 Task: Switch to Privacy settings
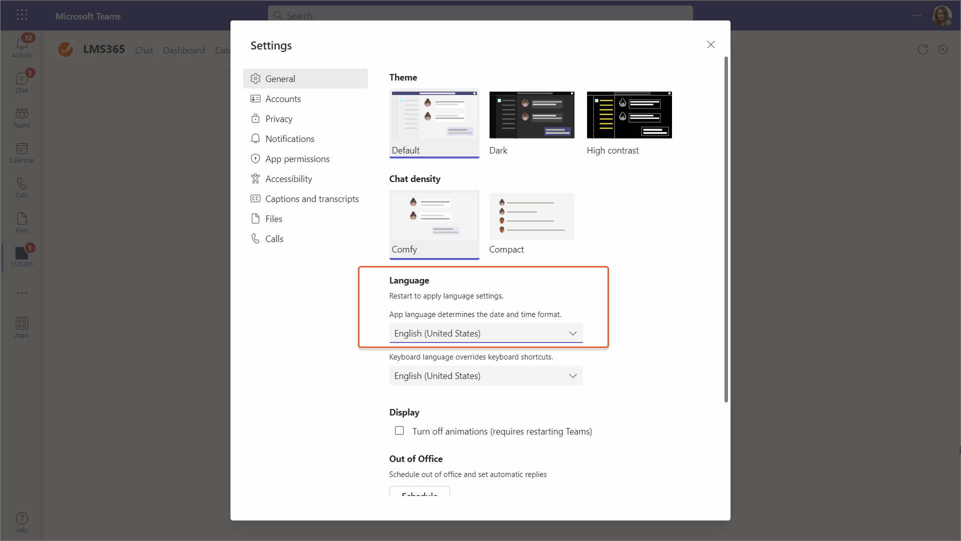(278, 118)
